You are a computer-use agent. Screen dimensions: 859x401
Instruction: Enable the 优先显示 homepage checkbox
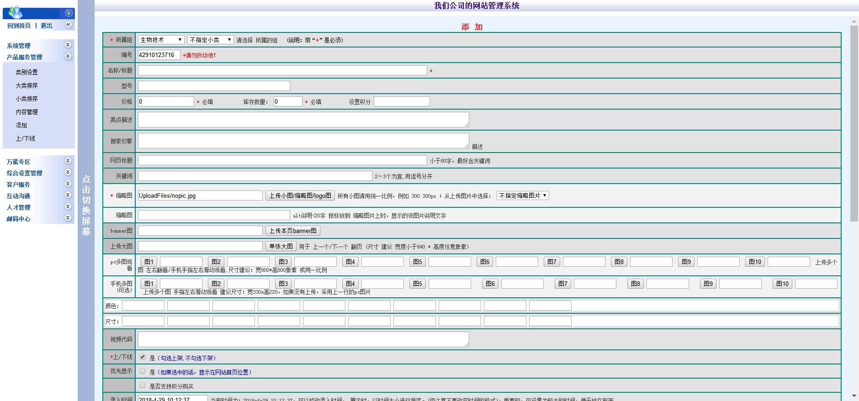(x=143, y=371)
